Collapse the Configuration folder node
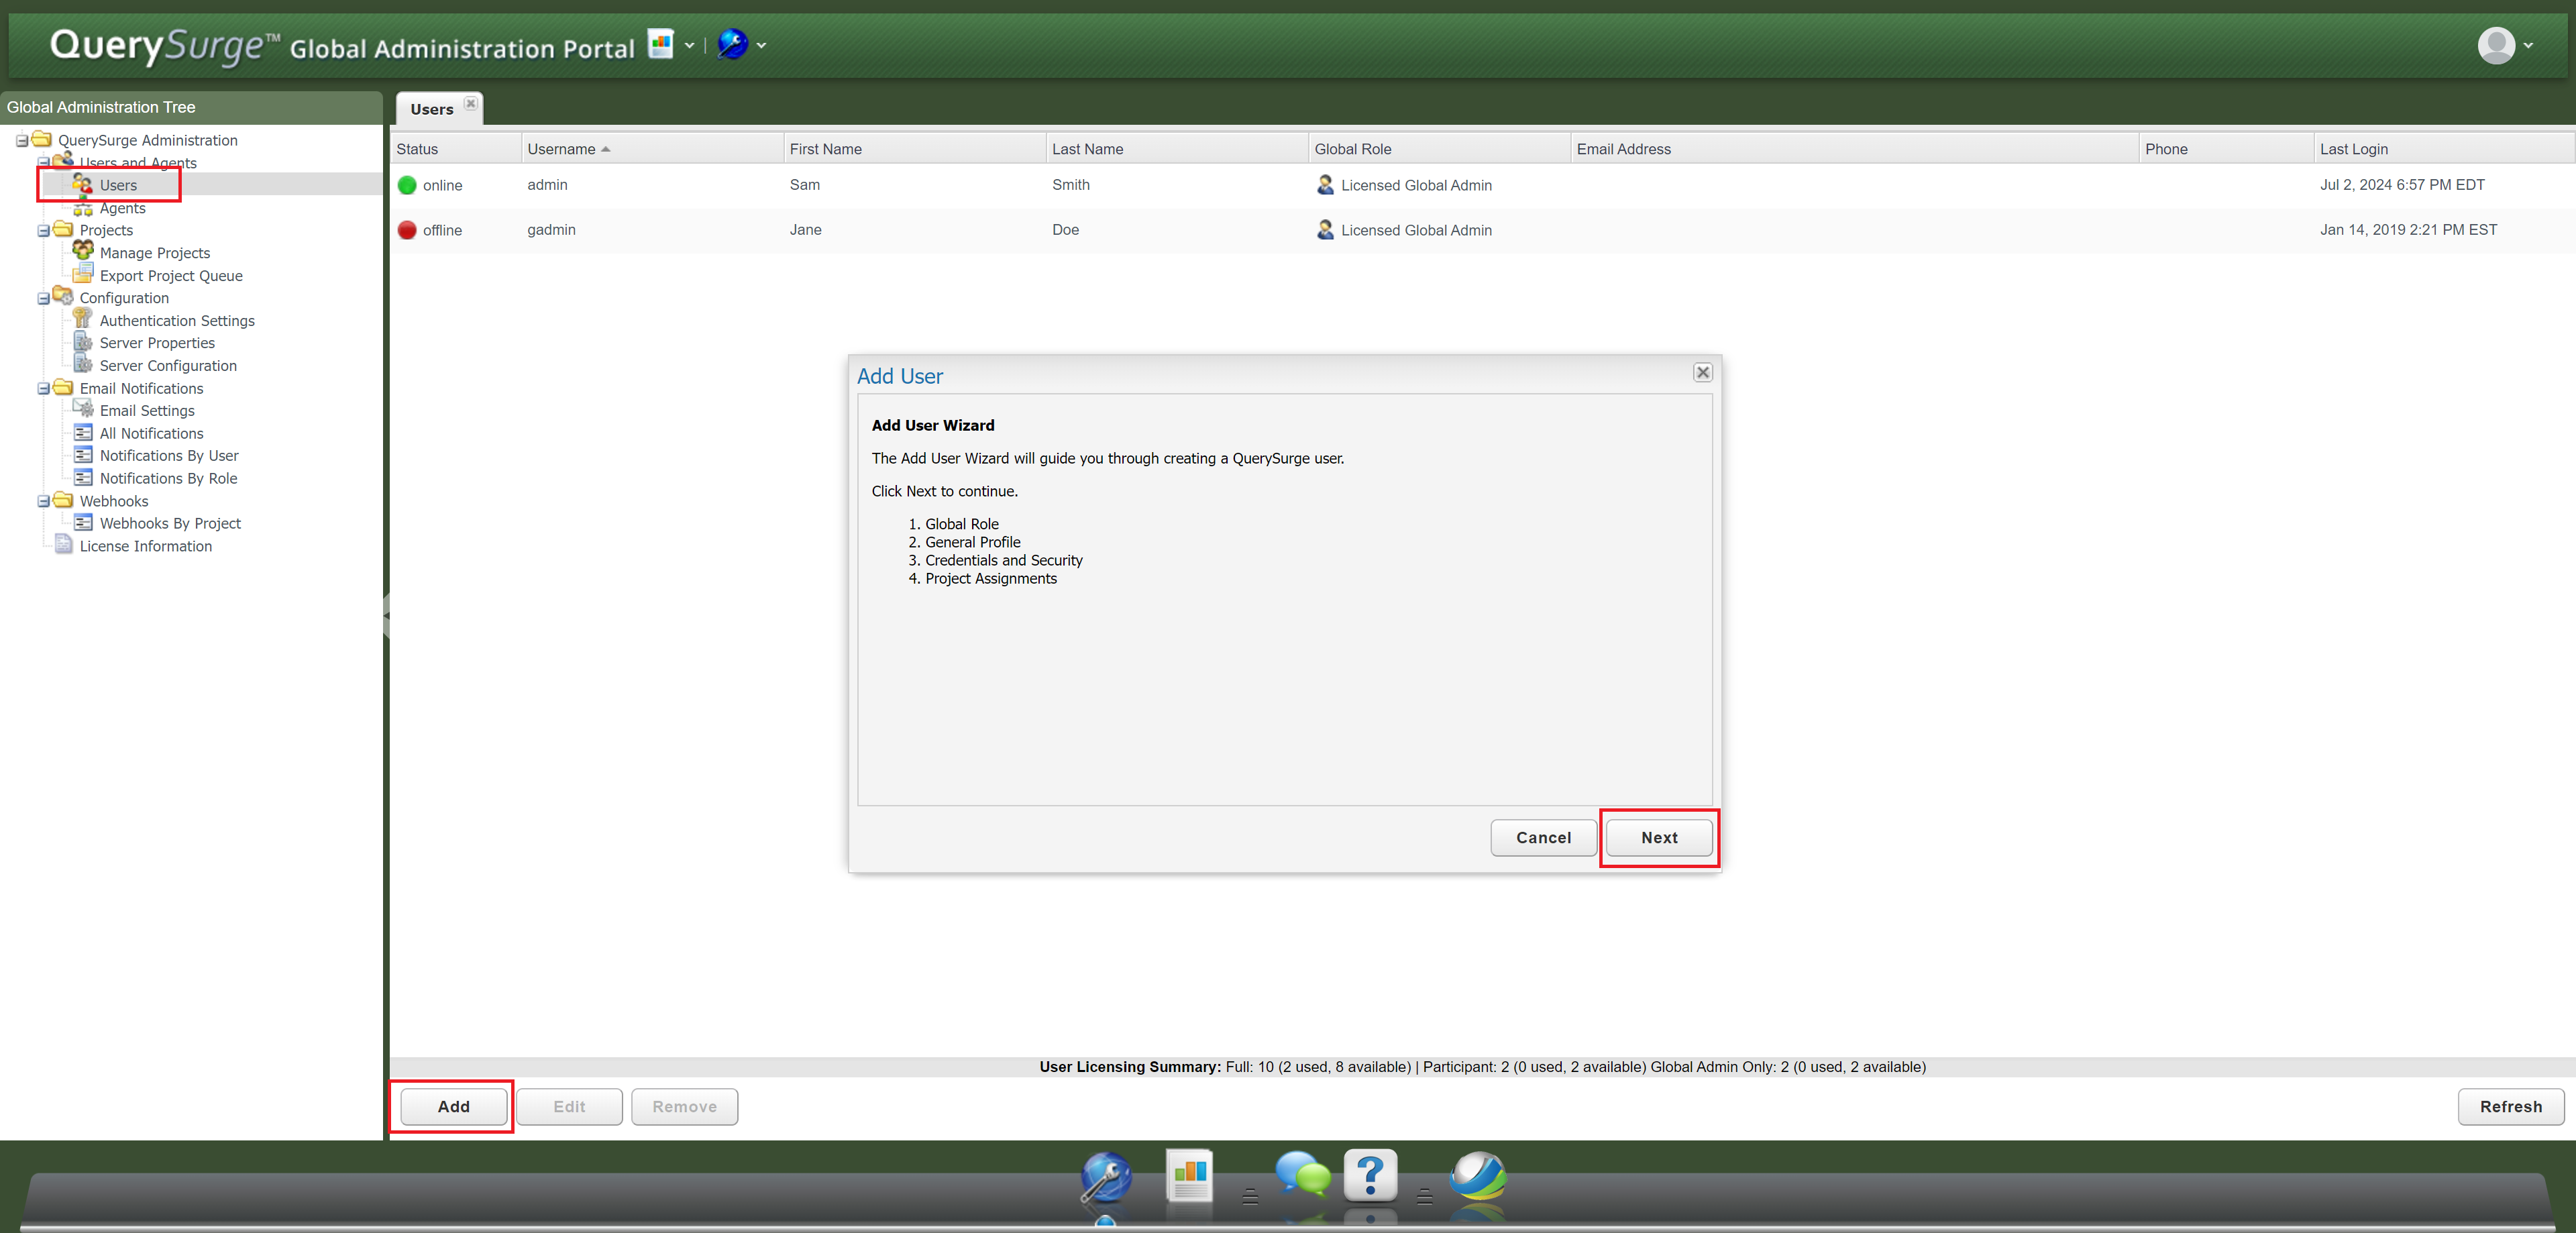 pyautogui.click(x=44, y=298)
